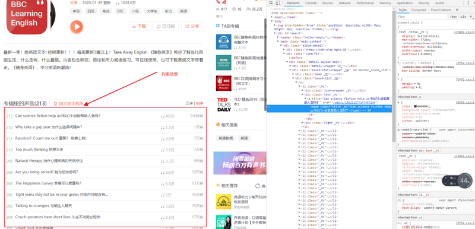The image size is (475, 229).
Task: Collapse the div id="award" node
Action: (275, 33)
